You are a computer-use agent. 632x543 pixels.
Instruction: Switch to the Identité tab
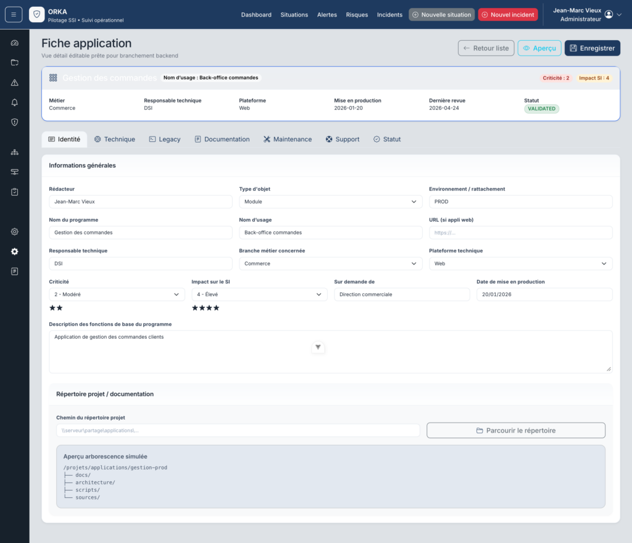coord(64,139)
